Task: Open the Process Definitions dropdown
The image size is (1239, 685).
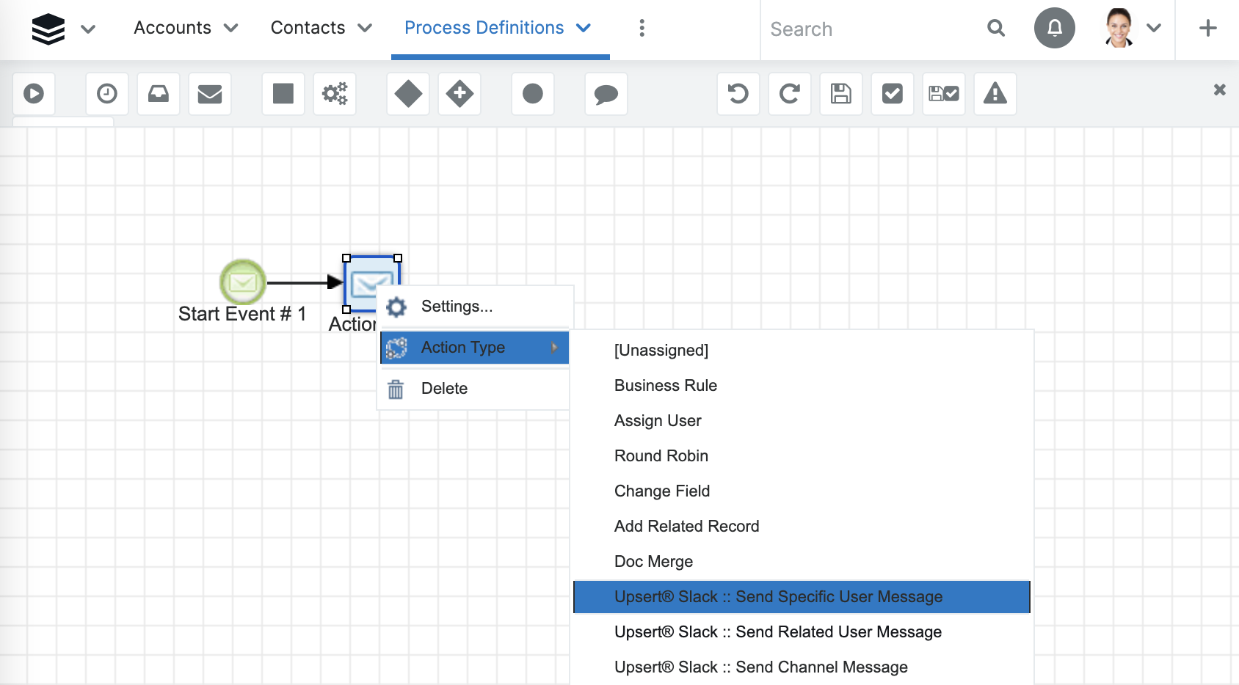Action: click(499, 28)
